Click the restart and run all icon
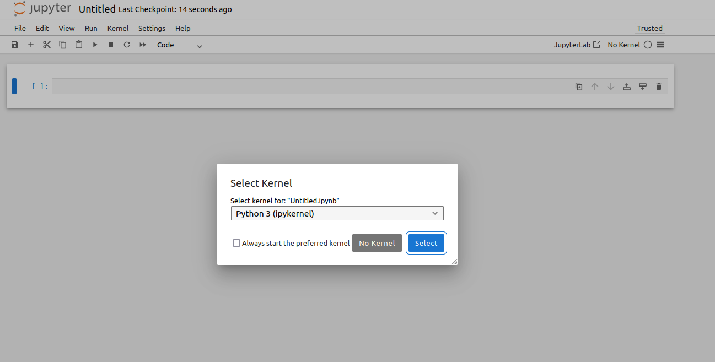715x362 pixels. 143,45
